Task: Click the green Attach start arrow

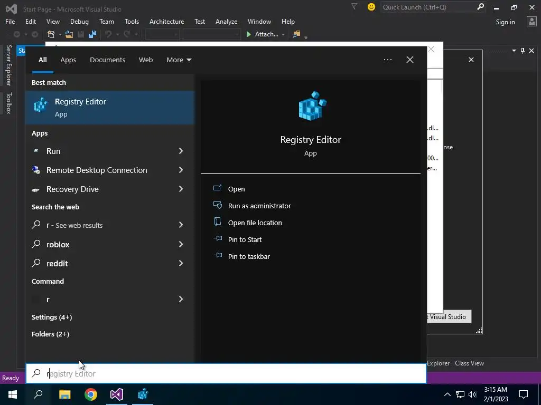Action: pos(248,34)
